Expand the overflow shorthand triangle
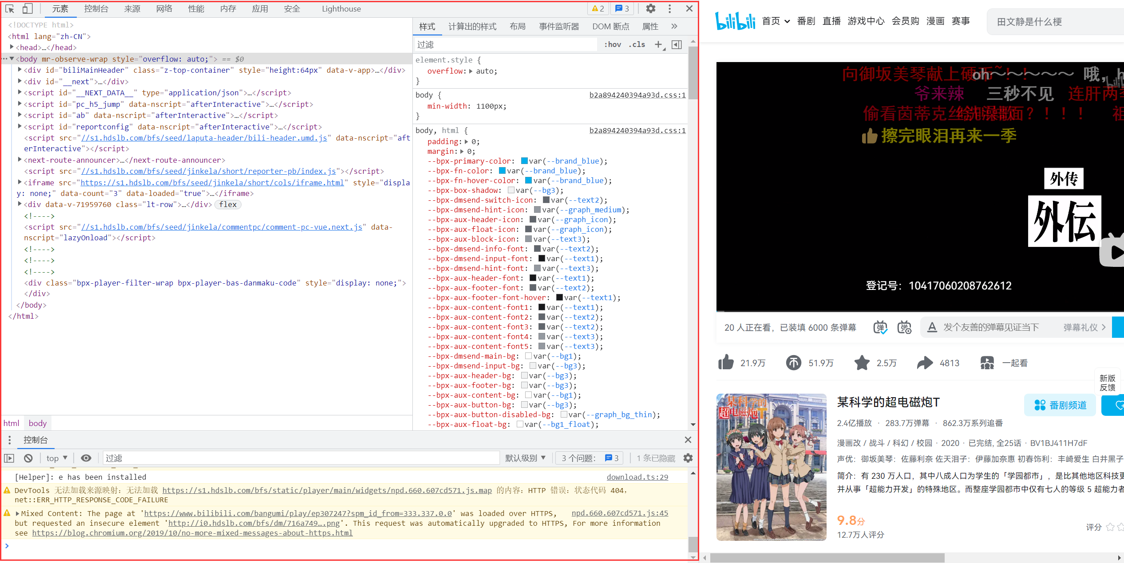1124x563 pixels. click(471, 71)
